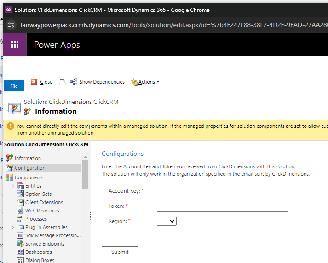Click the Sdk Message Processing icon
Screen dimensions: 328x263
pos(20,235)
